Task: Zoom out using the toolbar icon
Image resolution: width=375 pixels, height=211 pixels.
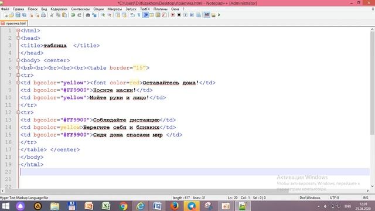Action: point(110,15)
